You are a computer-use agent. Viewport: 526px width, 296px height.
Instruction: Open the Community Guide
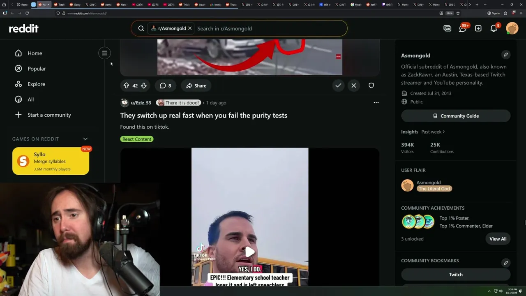(456, 116)
